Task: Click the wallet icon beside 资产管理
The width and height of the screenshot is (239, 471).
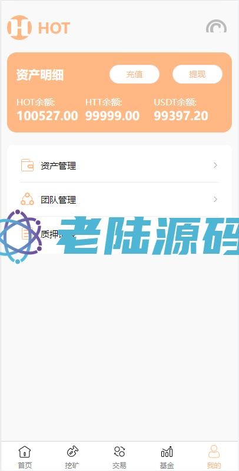Action: coord(27,165)
